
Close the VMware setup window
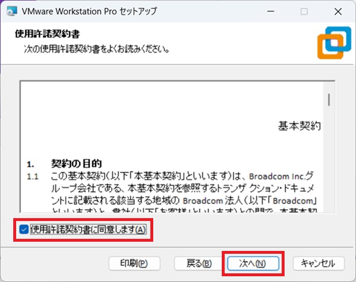[338, 11]
